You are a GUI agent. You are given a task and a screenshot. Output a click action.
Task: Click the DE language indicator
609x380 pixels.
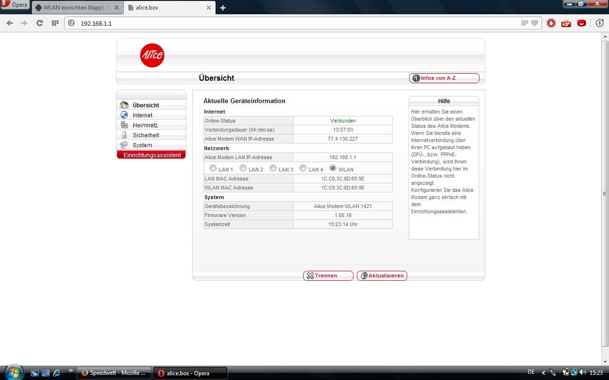pos(531,372)
